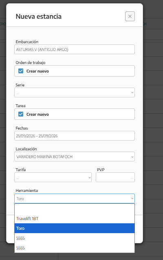Select the blank option above Travelift 18T

[75, 209]
